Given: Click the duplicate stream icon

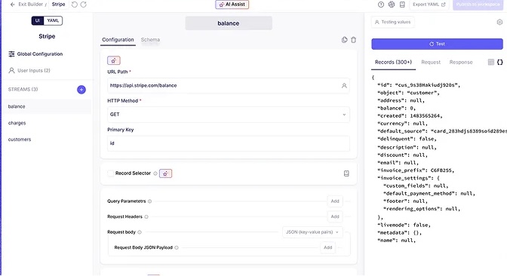Looking at the screenshot, I should coord(344,40).
